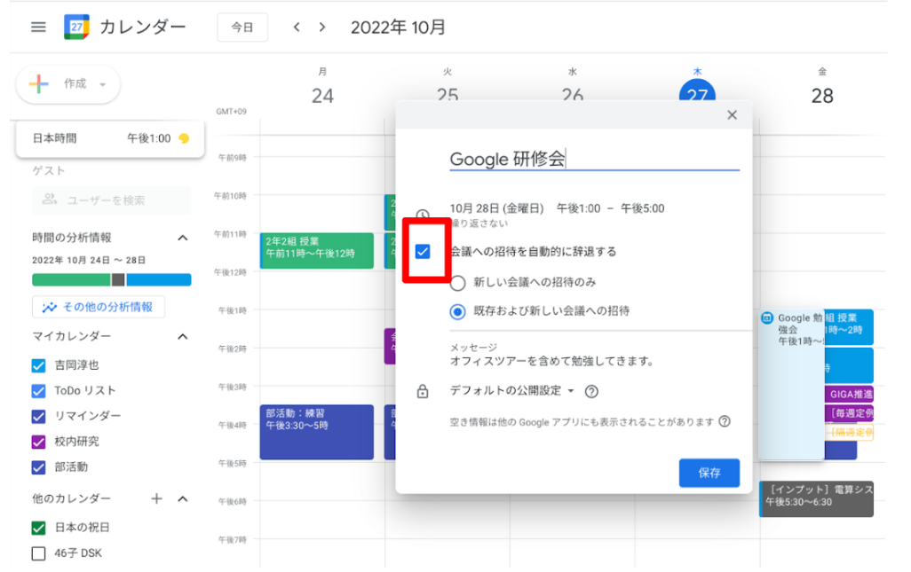Open Monday's 部活動：練習 event
This screenshot has height=572, width=911.
[317, 432]
